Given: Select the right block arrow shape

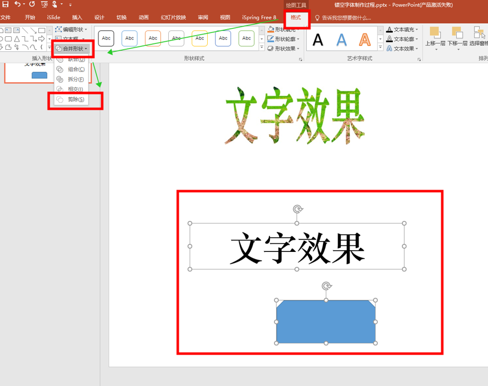Looking at the screenshot, I should tap(42, 39).
